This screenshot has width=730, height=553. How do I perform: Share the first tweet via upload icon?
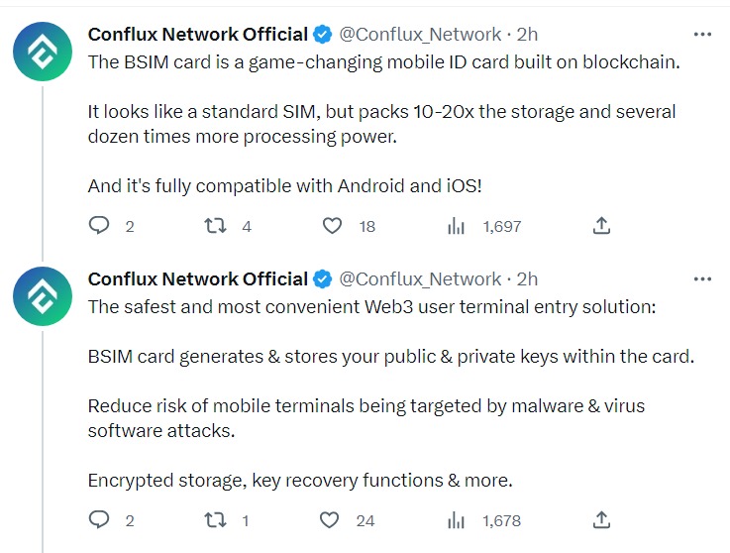[601, 226]
